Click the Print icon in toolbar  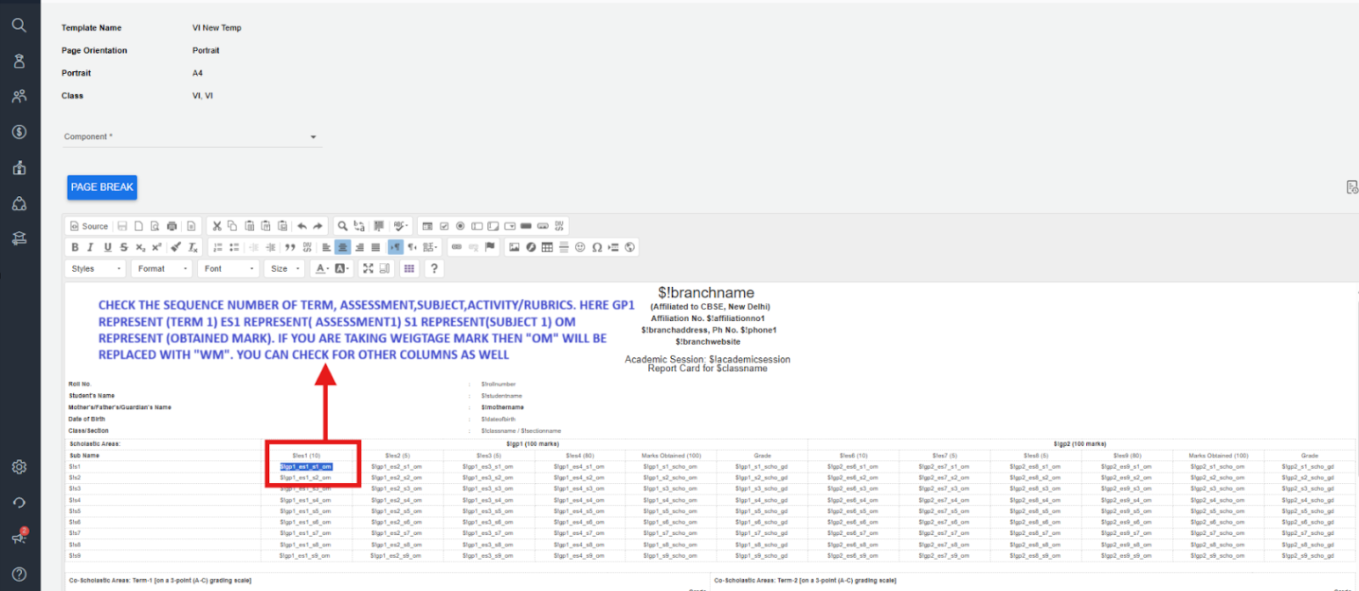pyautogui.click(x=172, y=226)
